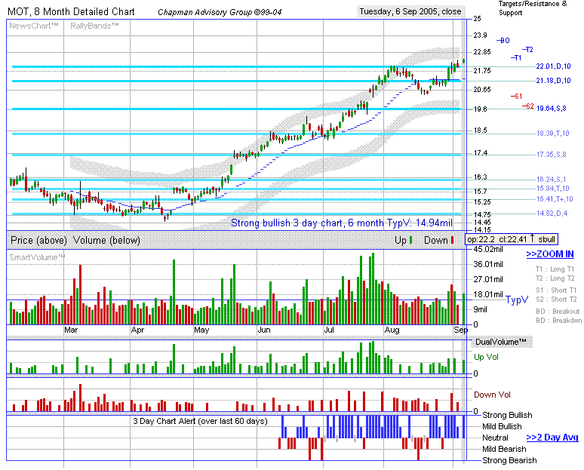Select the Price (above) Volume (below) label
Screen dimensions: 584x470
[75, 240]
